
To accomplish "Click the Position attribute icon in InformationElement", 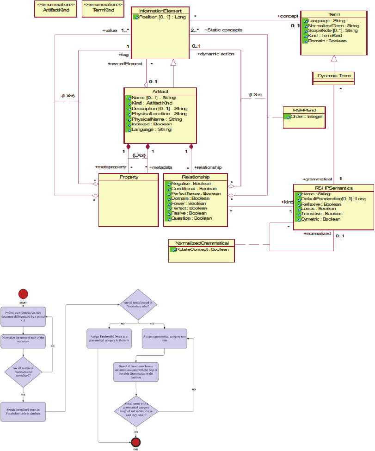I will pos(136,17).
